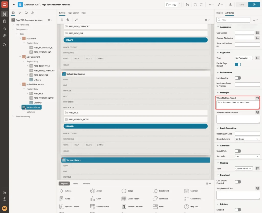
Task: Select the Classic Report region type
Action: click(x=130, y=199)
